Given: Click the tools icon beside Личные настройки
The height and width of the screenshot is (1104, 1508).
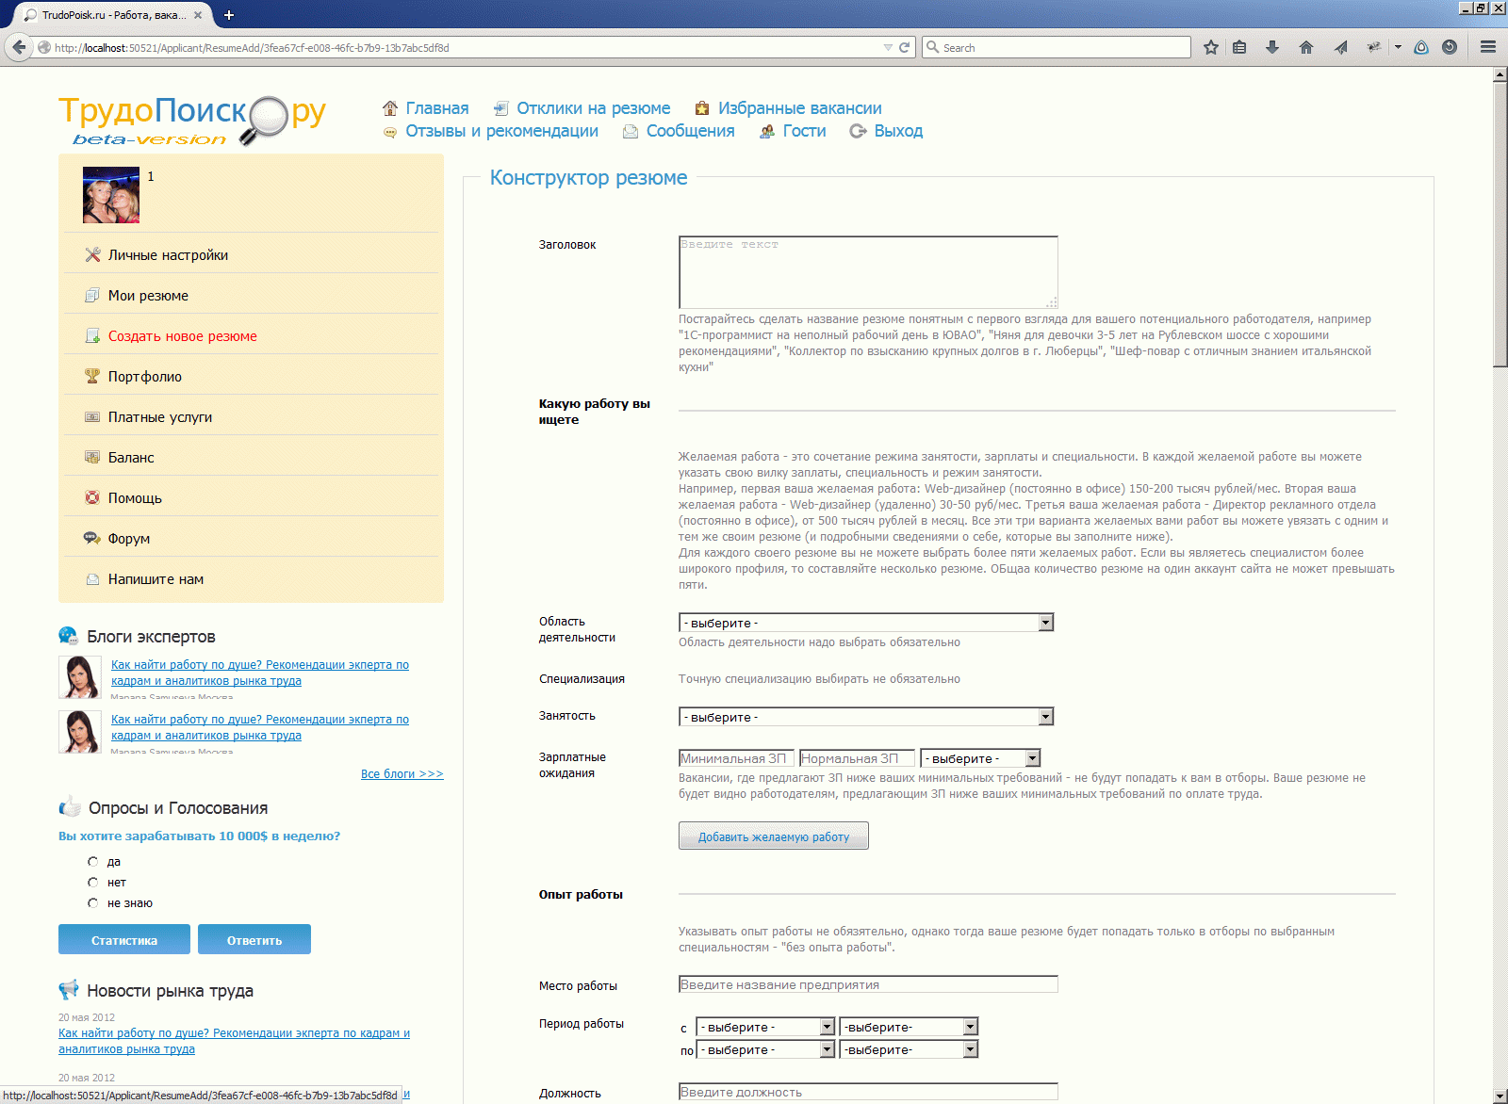Looking at the screenshot, I should pos(92,254).
